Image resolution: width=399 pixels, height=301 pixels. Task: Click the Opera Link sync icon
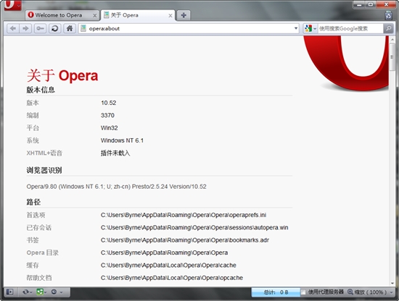[x=25, y=292]
